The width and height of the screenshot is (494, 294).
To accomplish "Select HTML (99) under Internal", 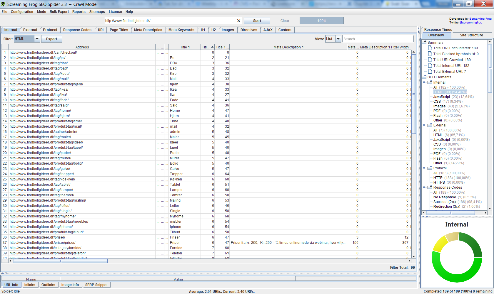I will 450,92.
